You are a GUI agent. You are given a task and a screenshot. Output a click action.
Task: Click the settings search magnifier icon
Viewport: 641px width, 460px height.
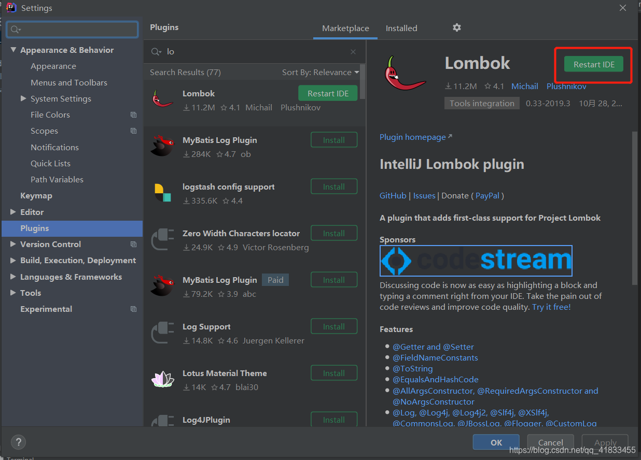(16, 30)
